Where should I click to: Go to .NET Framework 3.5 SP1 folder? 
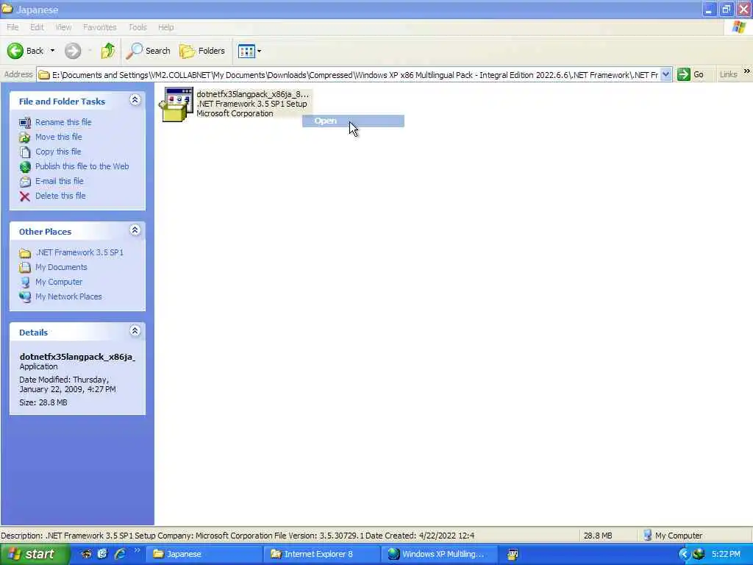point(79,252)
